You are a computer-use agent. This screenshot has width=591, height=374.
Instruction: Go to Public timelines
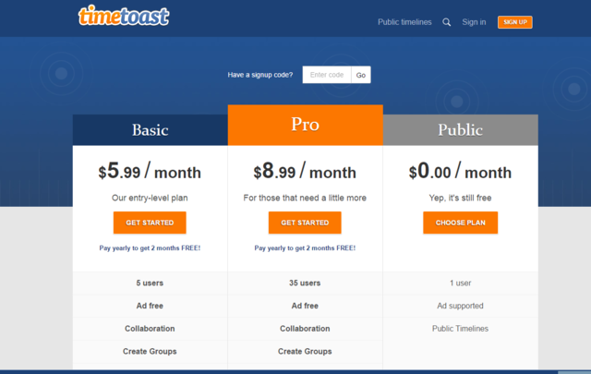(404, 22)
